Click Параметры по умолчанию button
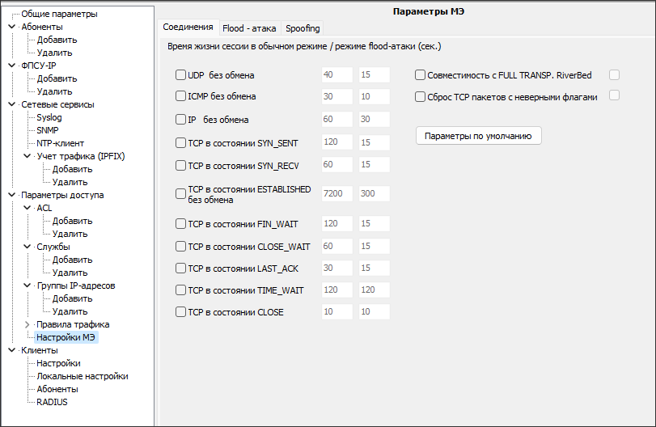The height and width of the screenshot is (427, 656). (478, 136)
